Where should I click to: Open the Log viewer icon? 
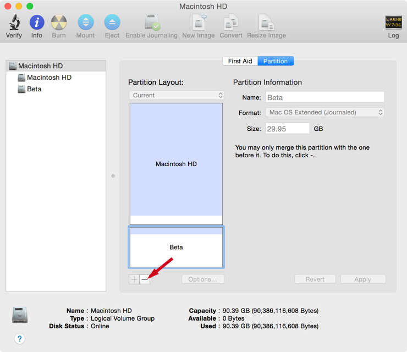(x=393, y=22)
